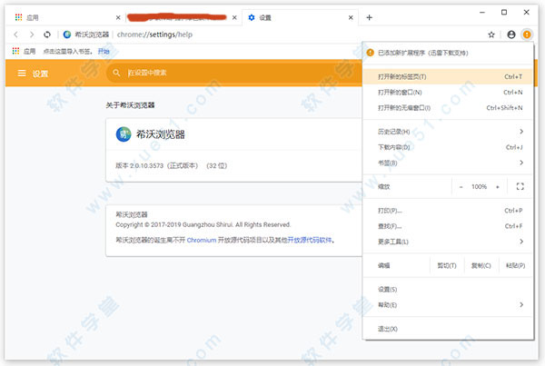This screenshot has height=366, width=545.
Task: Click the 关于希沃浏览器 heading
Action: [x=130, y=105]
